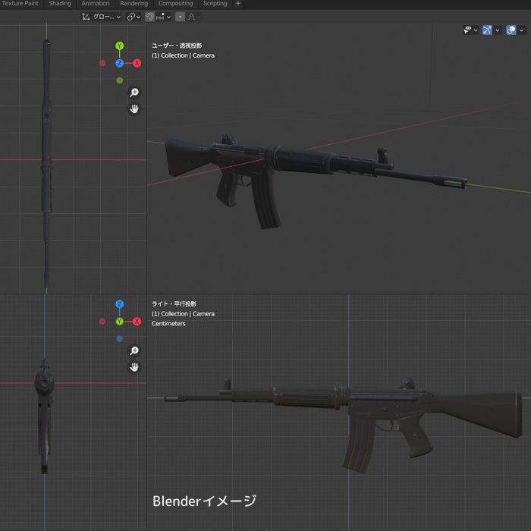This screenshot has width=531, height=531.
Task: Click negative X dot in bottom-left gizmo
Action: (x=102, y=322)
